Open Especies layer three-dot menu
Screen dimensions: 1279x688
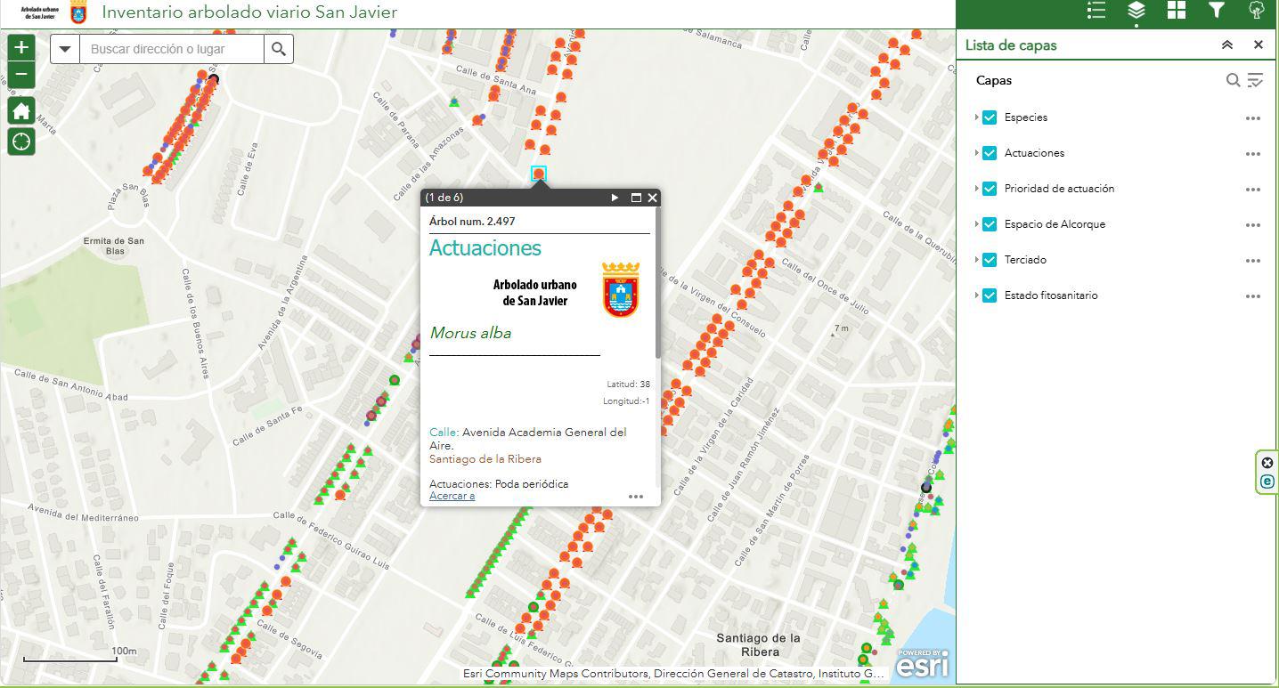pyautogui.click(x=1253, y=118)
